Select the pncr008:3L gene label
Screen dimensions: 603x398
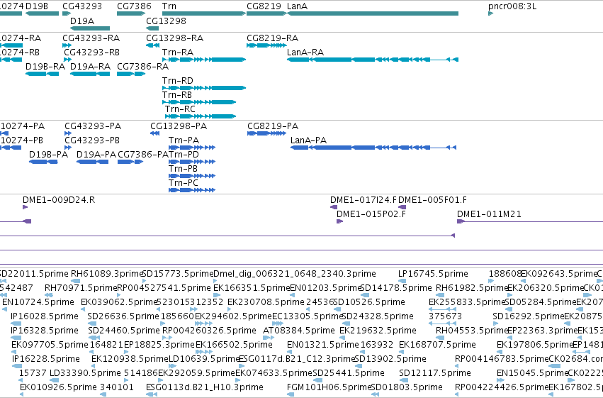pyautogui.click(x=512, y=6)
